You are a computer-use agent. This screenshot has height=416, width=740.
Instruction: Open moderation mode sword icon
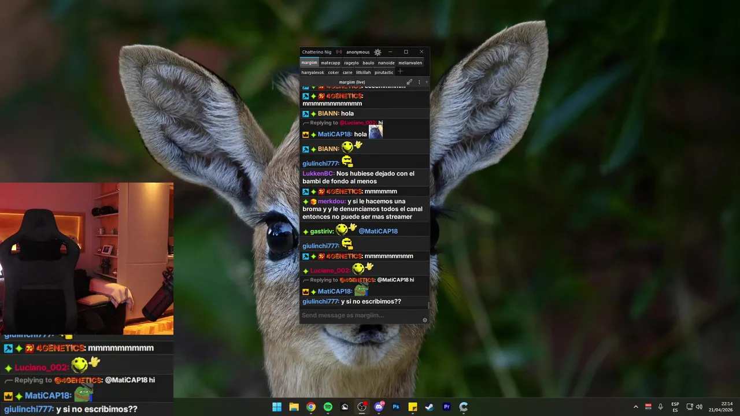click(409, 82)
